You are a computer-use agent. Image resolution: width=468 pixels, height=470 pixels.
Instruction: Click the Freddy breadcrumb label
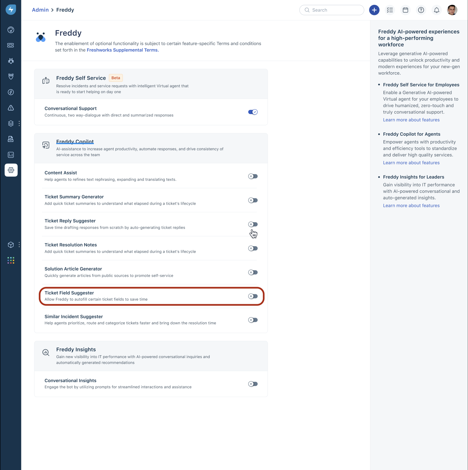[x=65, y=10]
